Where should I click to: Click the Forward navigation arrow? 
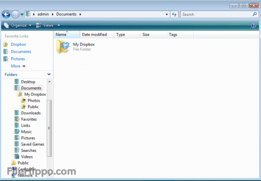click(x=15, y=14)
